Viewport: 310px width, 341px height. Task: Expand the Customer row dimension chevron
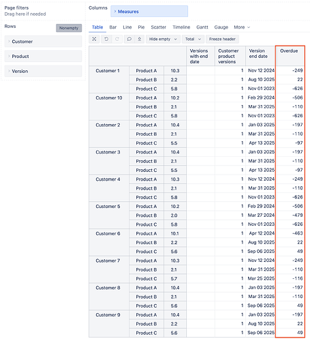(9, 42)
